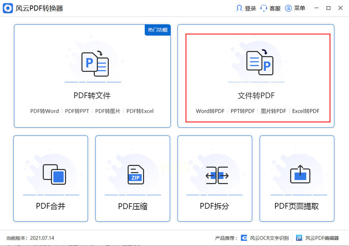349x246 pixels.
Task: Click the 客服 text label
Action: click(x=275, y=9)
